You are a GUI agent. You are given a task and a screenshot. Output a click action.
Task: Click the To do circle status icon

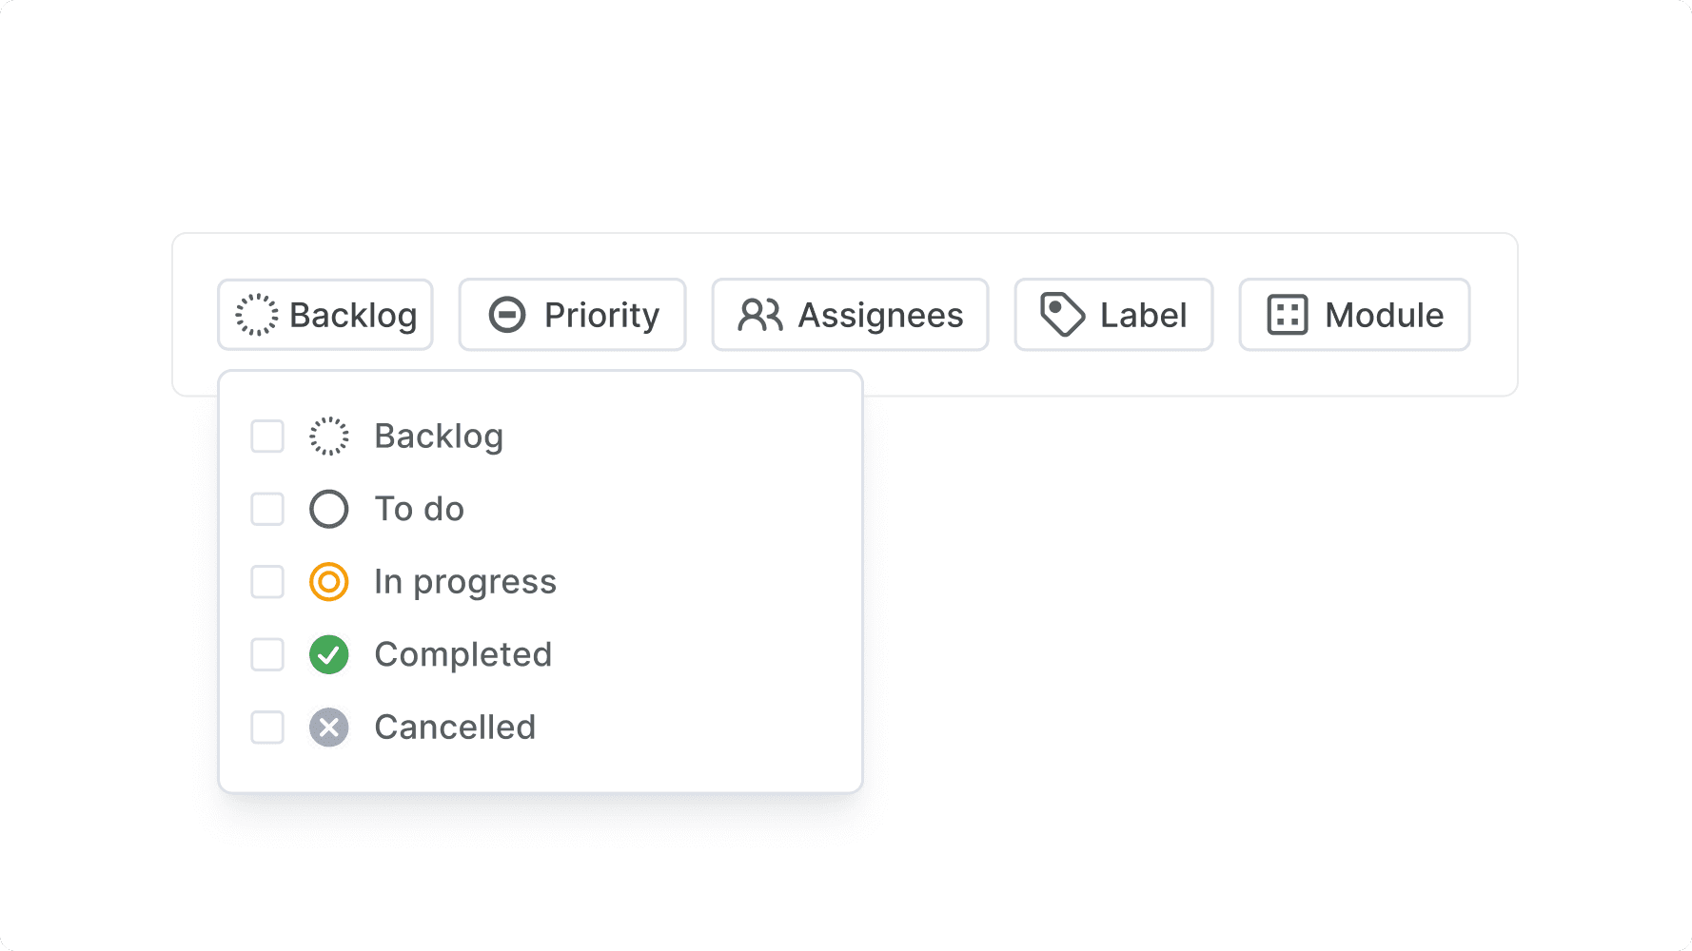pyautogui.click(x=328, y=509)
